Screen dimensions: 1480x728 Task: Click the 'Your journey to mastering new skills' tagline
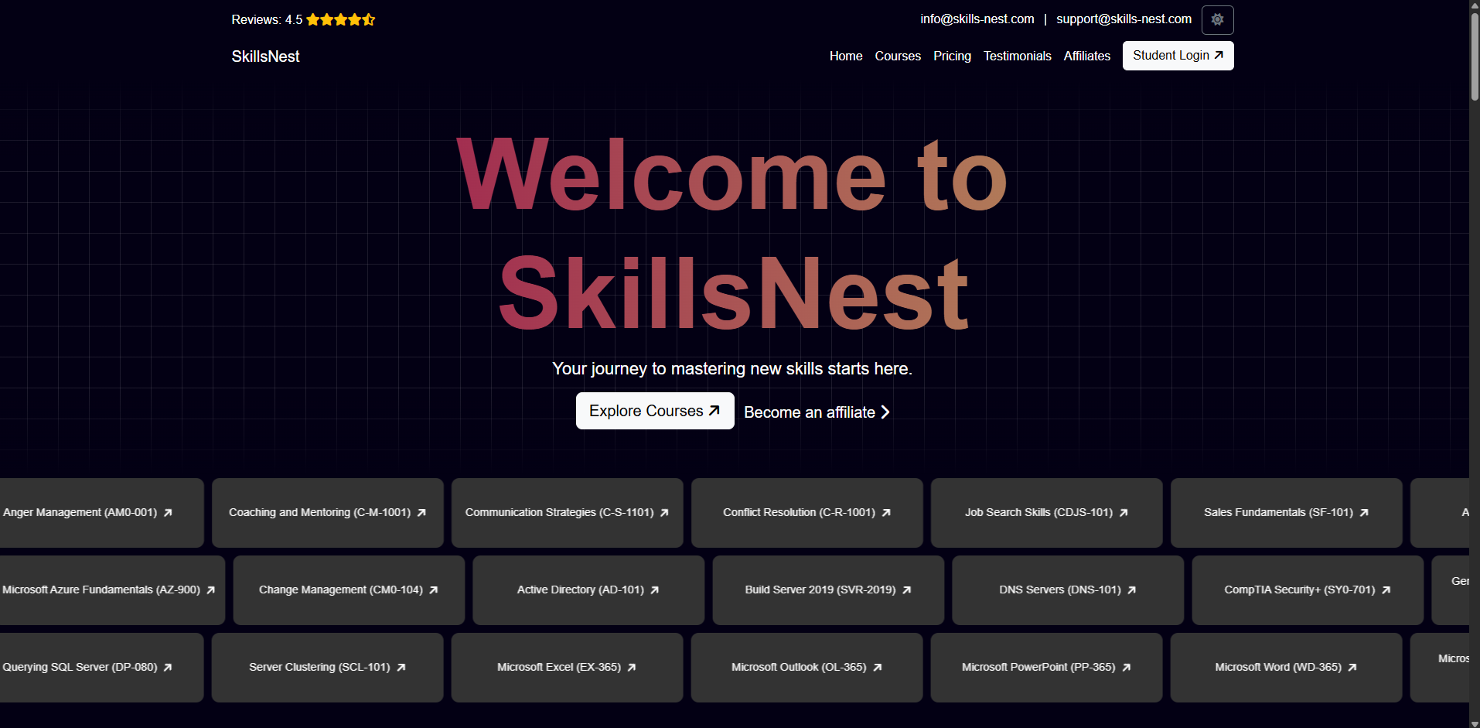pos(732,368)
